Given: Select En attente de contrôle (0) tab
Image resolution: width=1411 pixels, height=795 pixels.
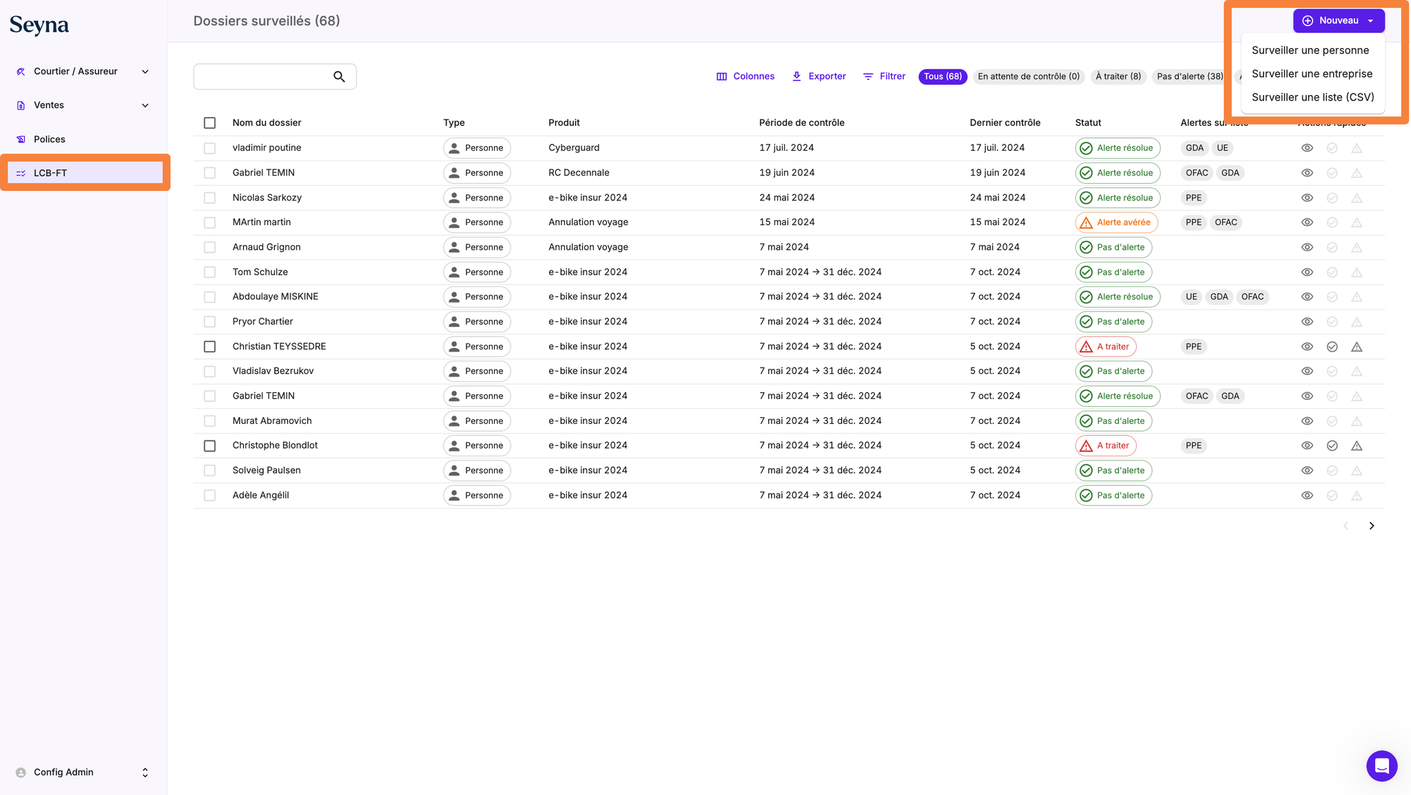Looking at the screenshot, I should pyautogui.click(x=1029, y=76).
